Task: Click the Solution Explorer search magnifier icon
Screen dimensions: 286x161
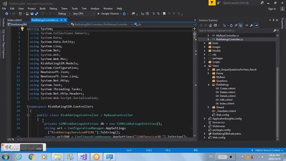Action: click(x=275, y=30)
